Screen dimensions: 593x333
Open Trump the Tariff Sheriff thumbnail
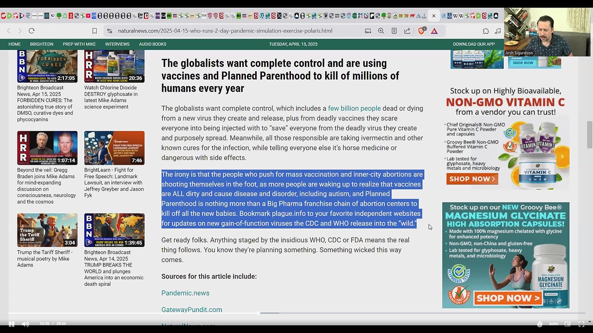(x=47, y=230)
